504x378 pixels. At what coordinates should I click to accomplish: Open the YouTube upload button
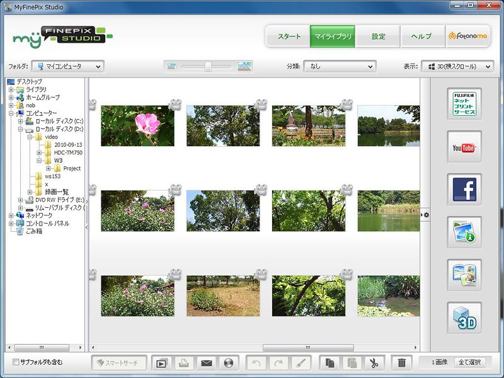464,147
